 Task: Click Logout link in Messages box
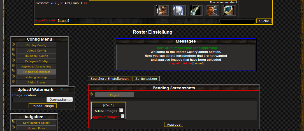198,64
